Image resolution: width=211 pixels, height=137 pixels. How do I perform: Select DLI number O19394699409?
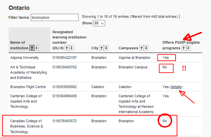click(x=64, y=96)
